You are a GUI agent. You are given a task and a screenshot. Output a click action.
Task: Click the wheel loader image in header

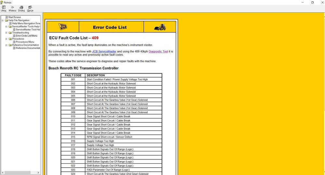point(160,27)
